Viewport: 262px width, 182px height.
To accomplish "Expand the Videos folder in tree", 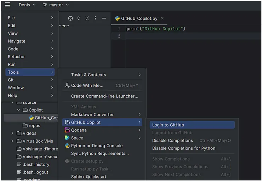I will [12, 133].
